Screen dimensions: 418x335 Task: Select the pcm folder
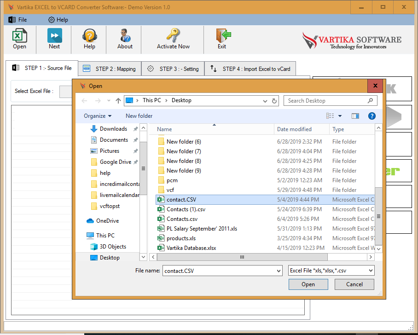click(x=265, y=180)
